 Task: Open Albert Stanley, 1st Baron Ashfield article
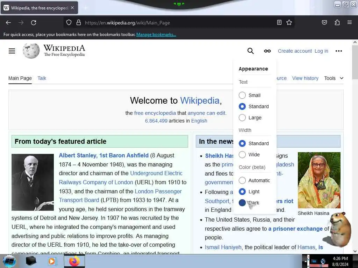103,155
